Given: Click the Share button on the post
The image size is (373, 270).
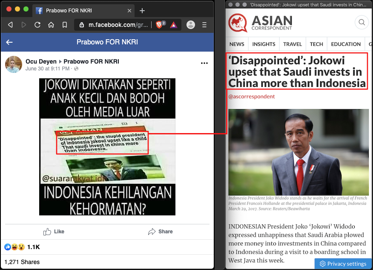Looking at the screenshot, I should [161, 232].
